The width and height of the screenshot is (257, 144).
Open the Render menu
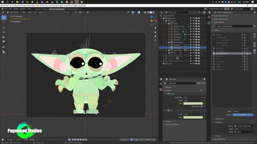tap(16, 9)
